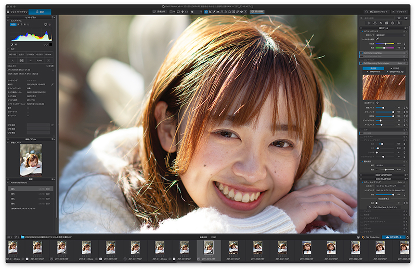Image resolution: width=416 pixels, height=270 pixels.
Task: Edit the capture date with the pencil icon
Action: (x=53, y=84)
